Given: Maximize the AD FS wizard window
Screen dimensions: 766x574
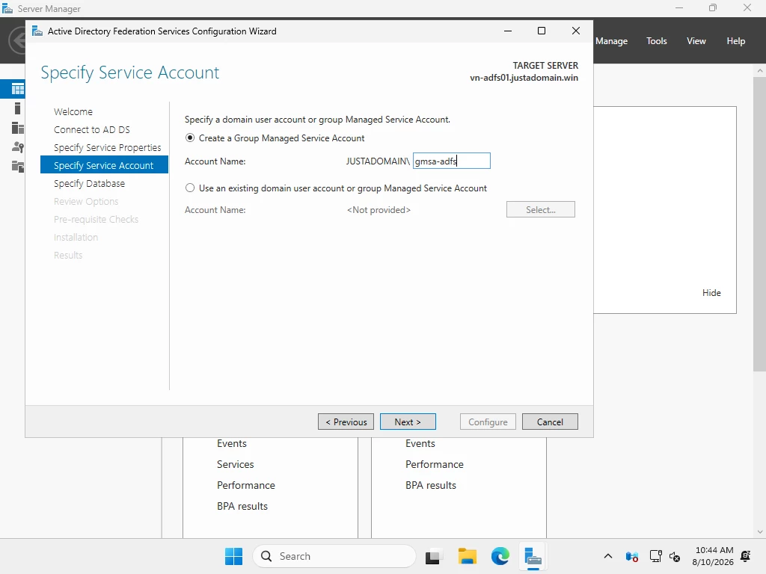Looking at the screenshot, I should [542, 31].
